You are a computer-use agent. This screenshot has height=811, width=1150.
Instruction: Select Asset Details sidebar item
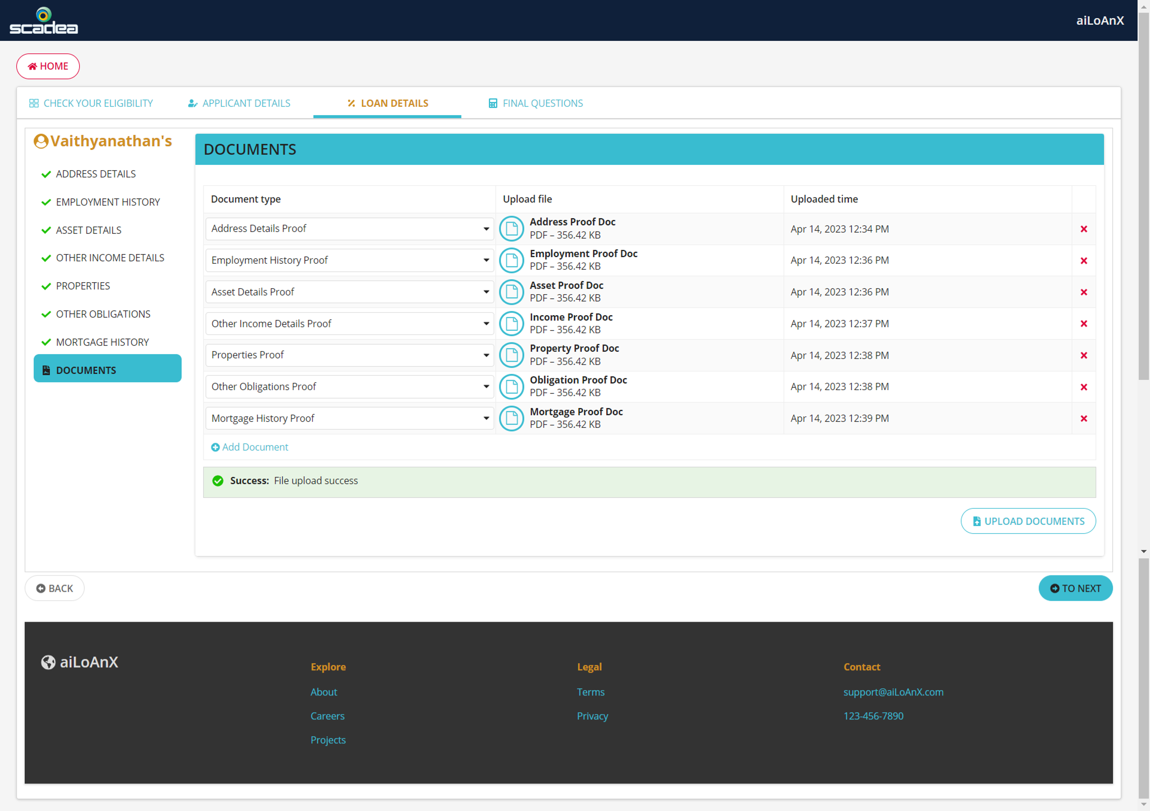pyautogui.click(x=89, y=230)
